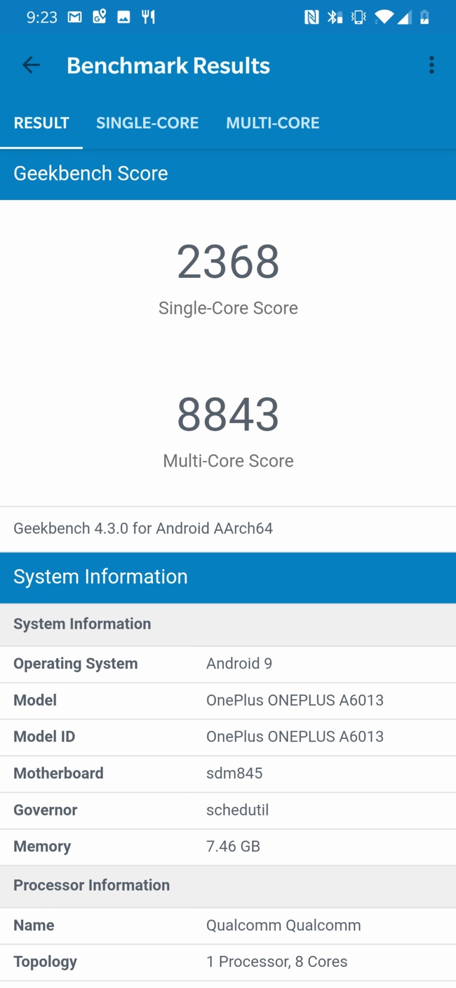This screenshot has height=988, width=456.
Task: Switch to the SINGLE-CORE tab
Action: pyautogui.click(x=147, y=123)
